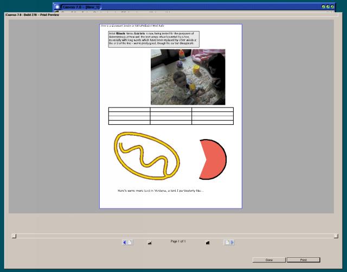The height and width of the screenshot is (272, 347).
Task: Click the zoom out icon left of page label
Action: (150, 243)
